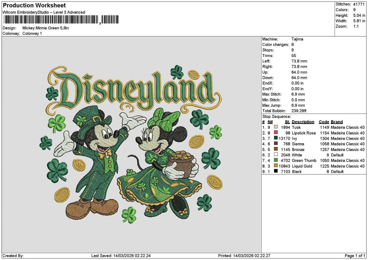This screenshot has height=260, width=368.
Task: Click the Min Stitch value '0.0 mm'
Action: 298,100
